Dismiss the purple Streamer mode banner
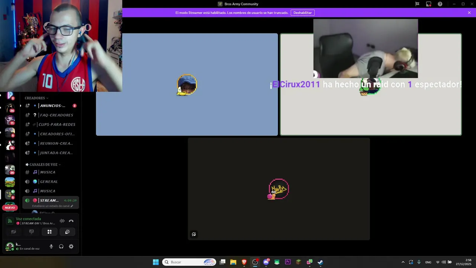Screen dimensions: 476x268 [469, 13]
